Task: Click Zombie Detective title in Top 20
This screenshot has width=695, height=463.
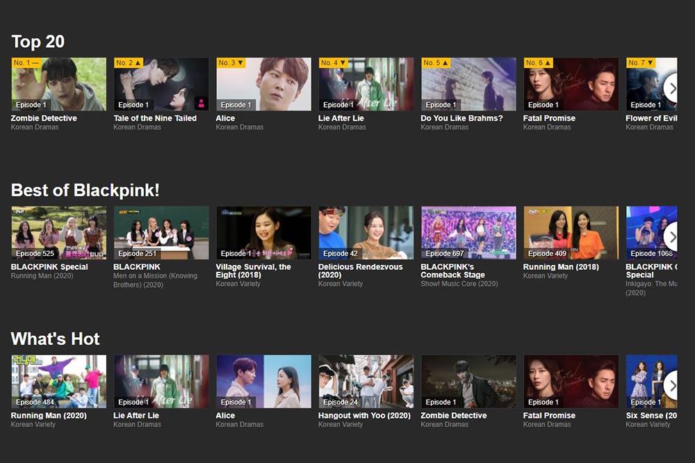Action: (44, 118)
